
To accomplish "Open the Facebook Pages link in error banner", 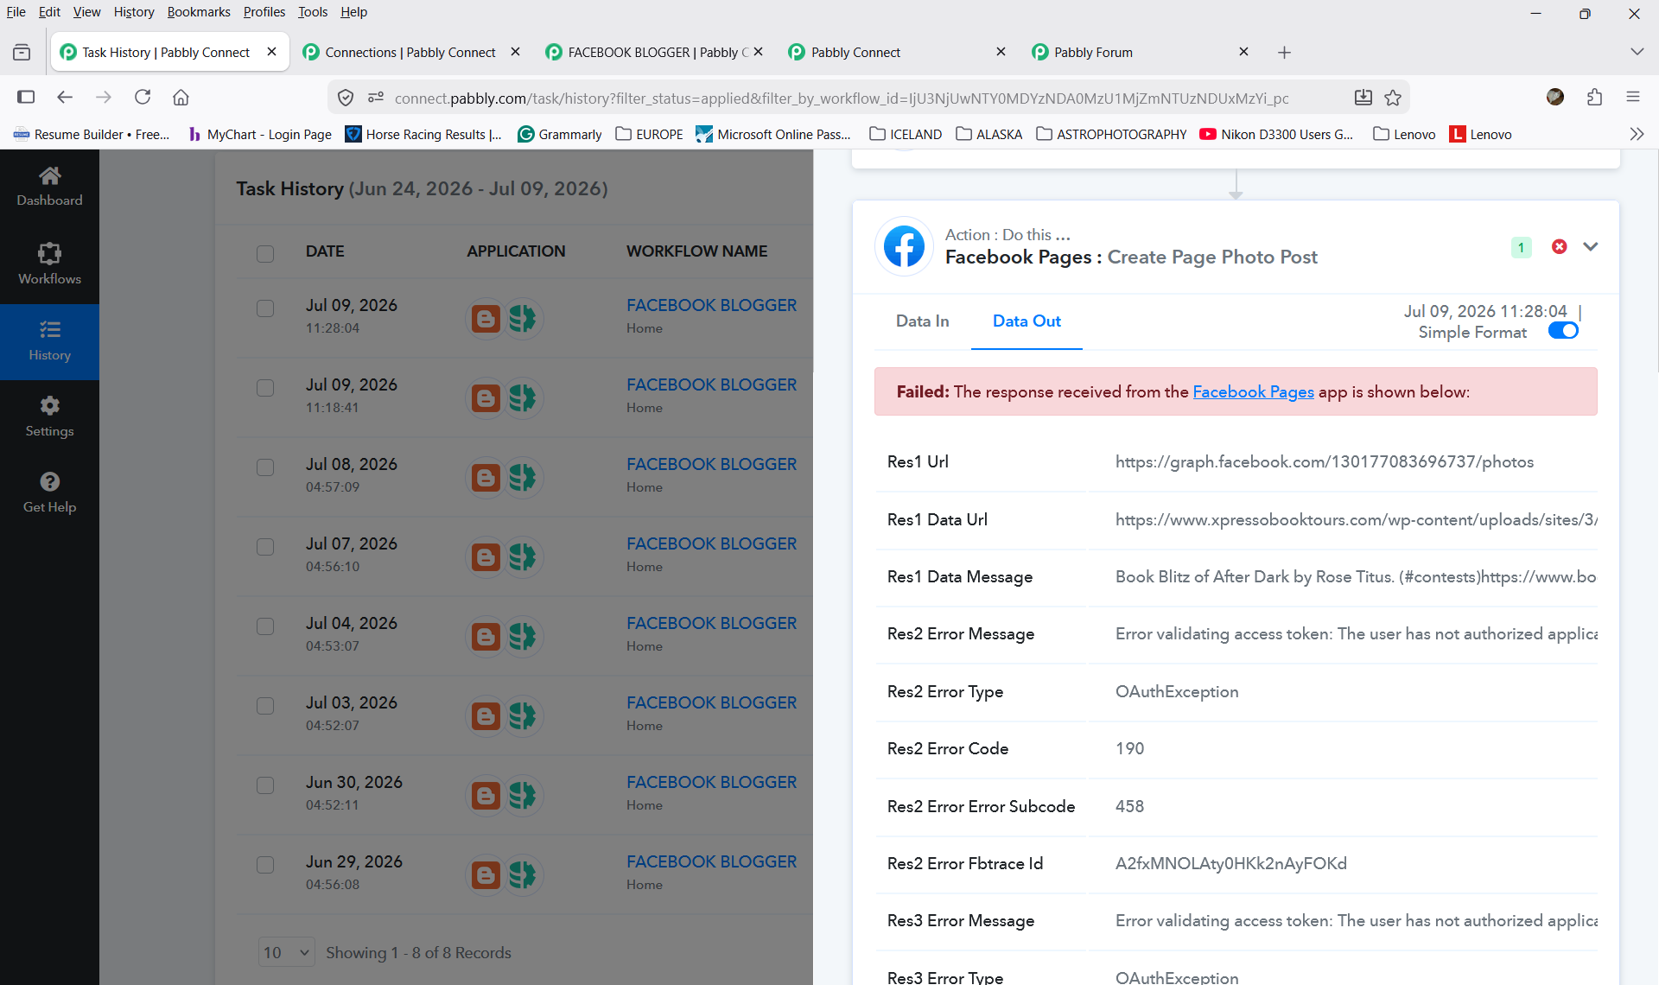I will [1253, 391].
